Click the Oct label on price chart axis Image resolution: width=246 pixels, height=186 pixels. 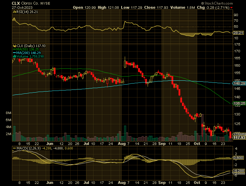[197, 144]
